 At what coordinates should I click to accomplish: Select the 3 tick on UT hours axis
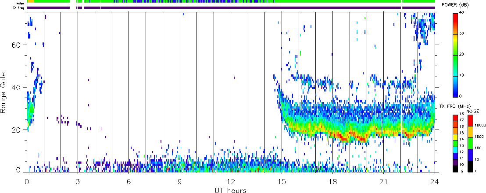click(x=78, y=181)
